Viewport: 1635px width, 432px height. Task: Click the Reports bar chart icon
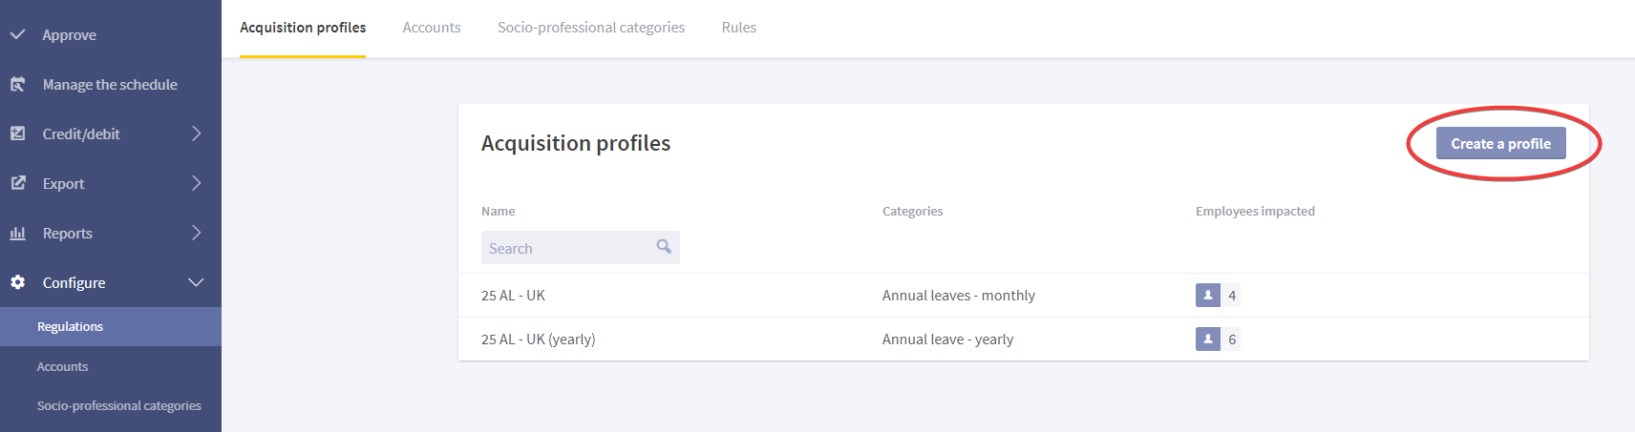(x=17, y=233)
